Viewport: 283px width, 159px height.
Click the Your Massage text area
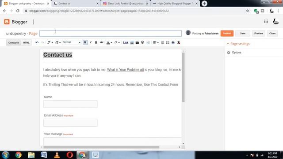(112, 141)
